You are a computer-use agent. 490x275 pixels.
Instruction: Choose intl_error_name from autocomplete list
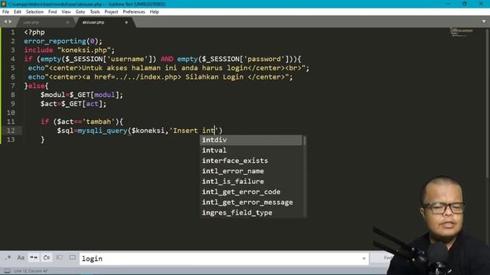(251, 171)
